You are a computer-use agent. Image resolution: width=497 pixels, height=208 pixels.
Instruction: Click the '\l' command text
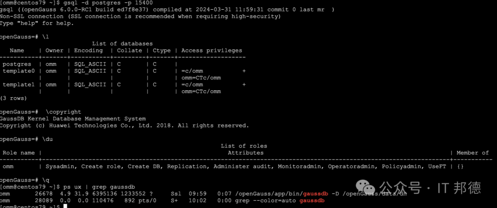coord(45,37)
